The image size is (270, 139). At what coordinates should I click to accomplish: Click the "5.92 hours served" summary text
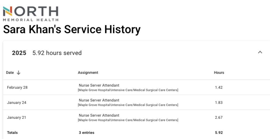57,53
